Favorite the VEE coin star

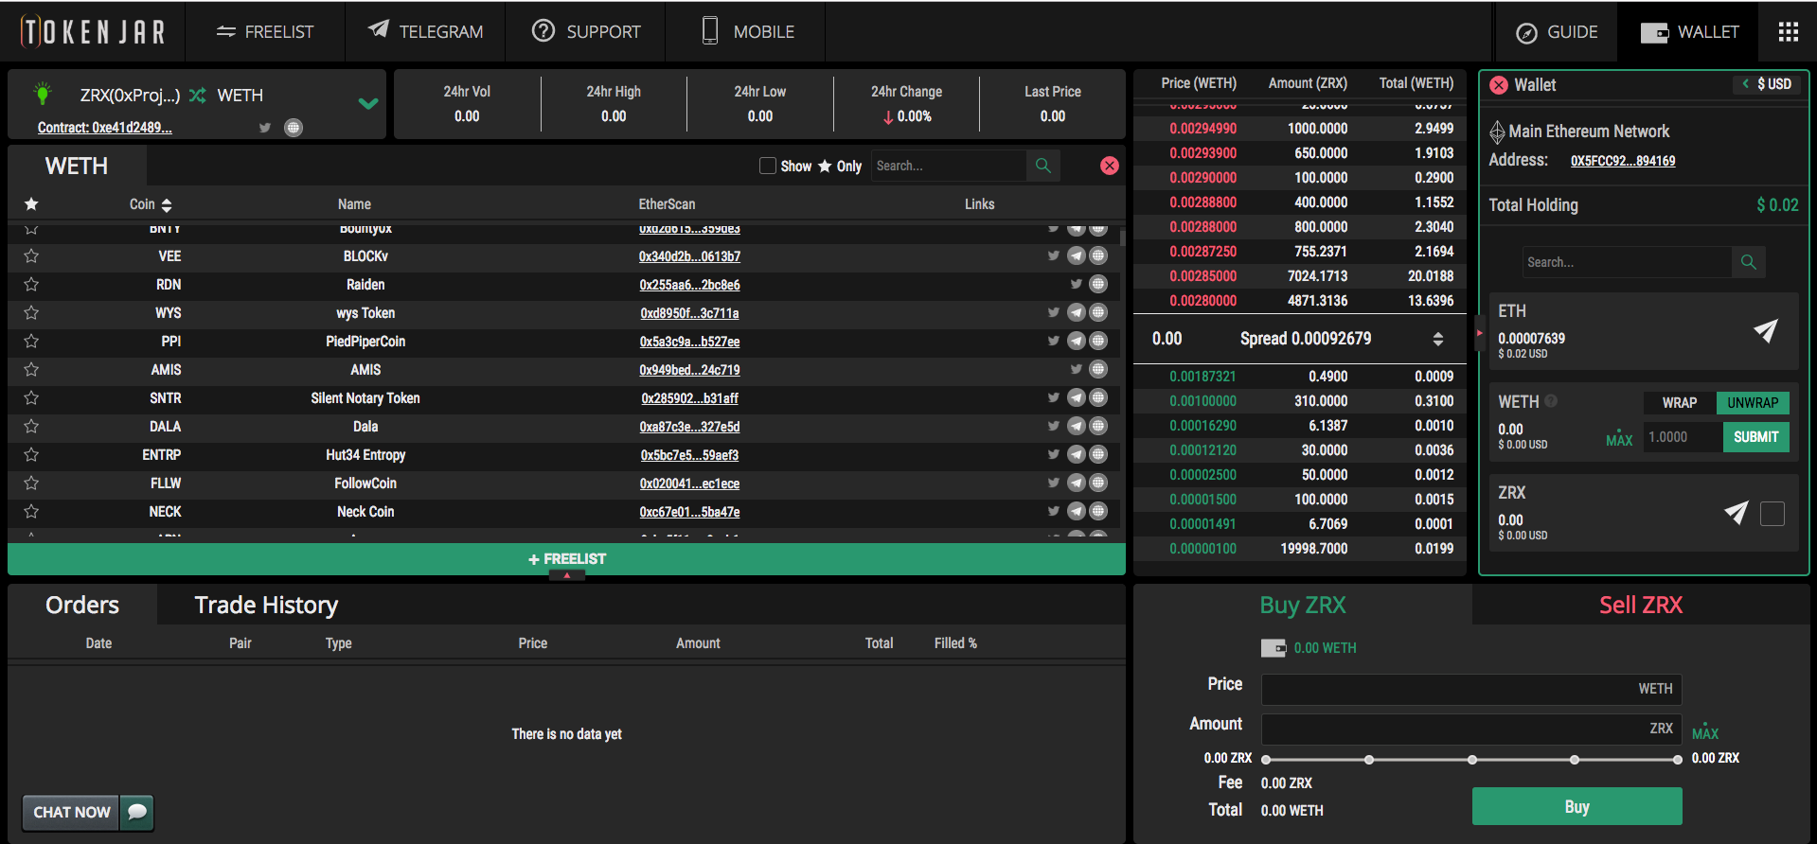[x=31, y=255]
